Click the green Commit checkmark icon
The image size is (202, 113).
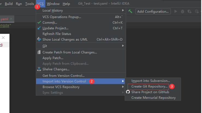click(39, 22)
